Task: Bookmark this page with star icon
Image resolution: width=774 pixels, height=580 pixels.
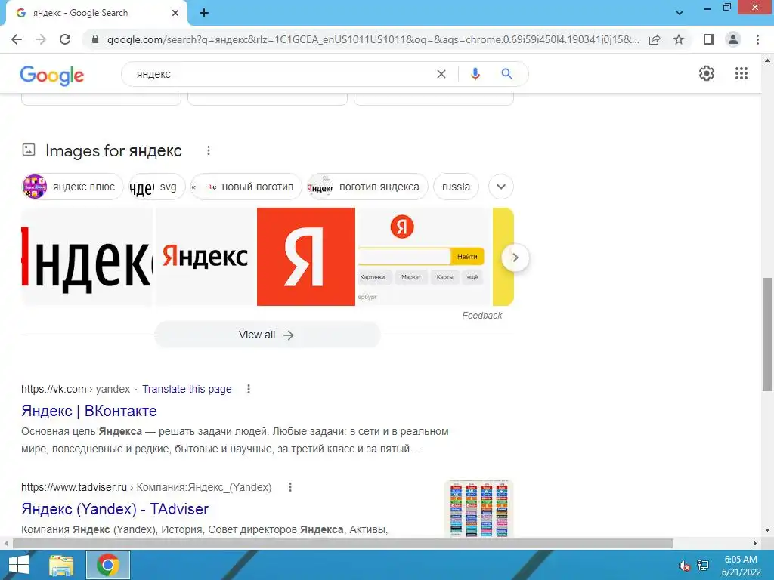Action: (x=679, y=39)
